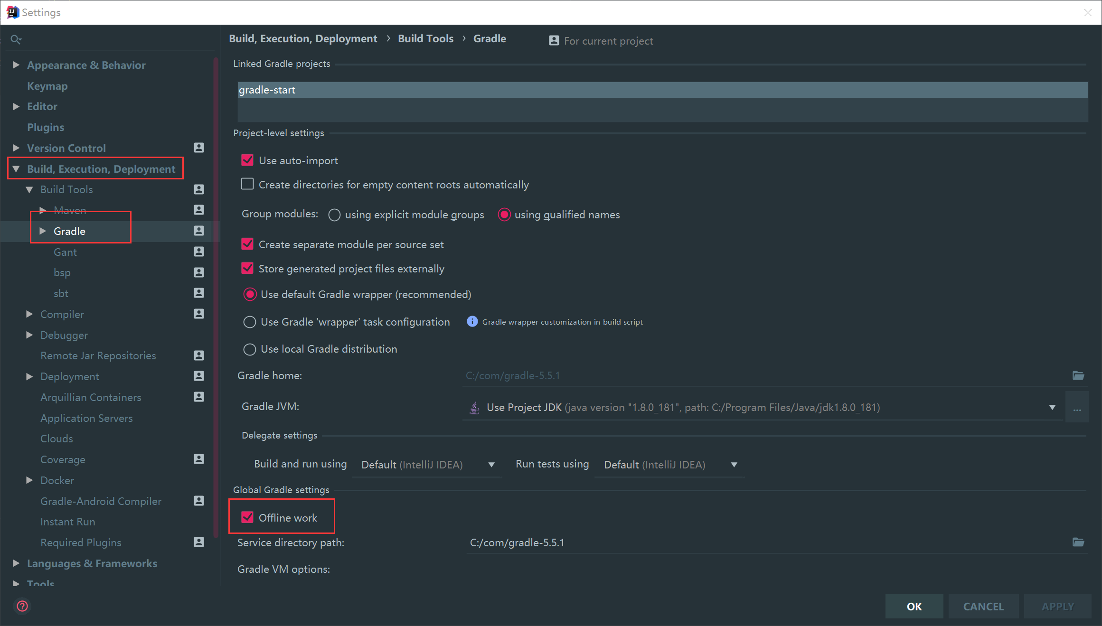Click the Gradle home folder browse icon
1102x626 pixels.
coord(1078,375)
